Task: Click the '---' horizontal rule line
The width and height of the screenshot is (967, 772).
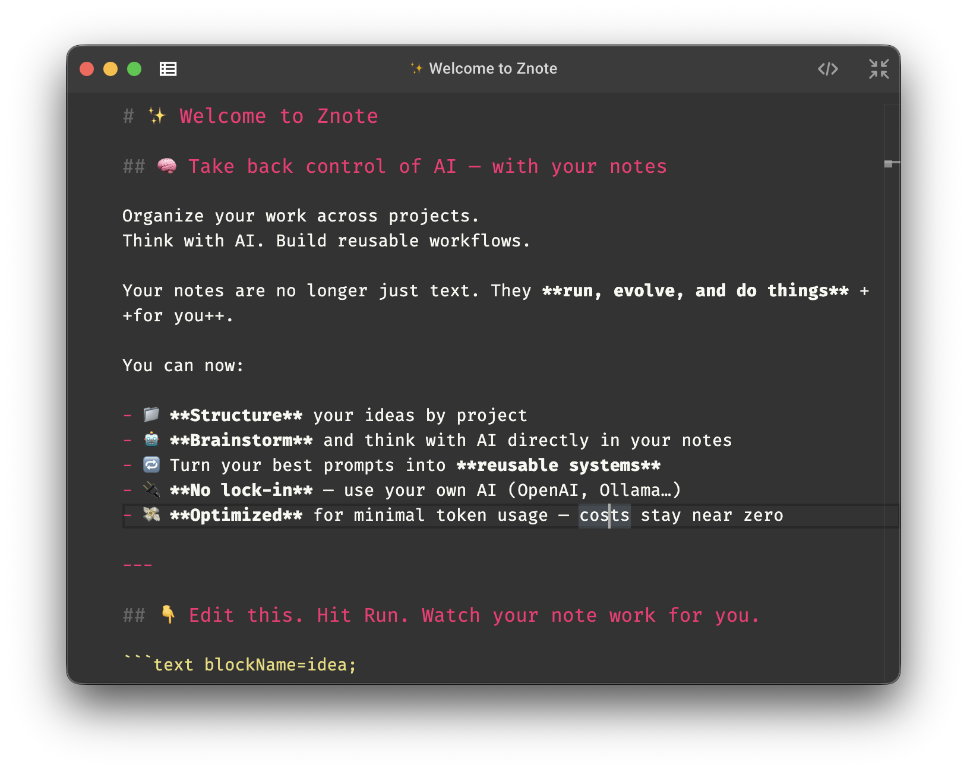Action: pyautogui.click(x=138, y=565)
